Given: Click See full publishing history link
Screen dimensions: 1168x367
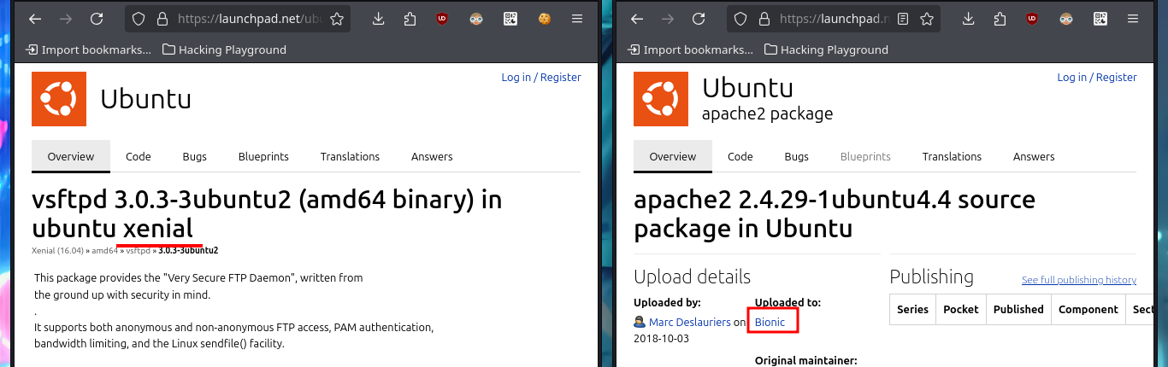Looking at the screenshot, I should (x=1079, y=280).
